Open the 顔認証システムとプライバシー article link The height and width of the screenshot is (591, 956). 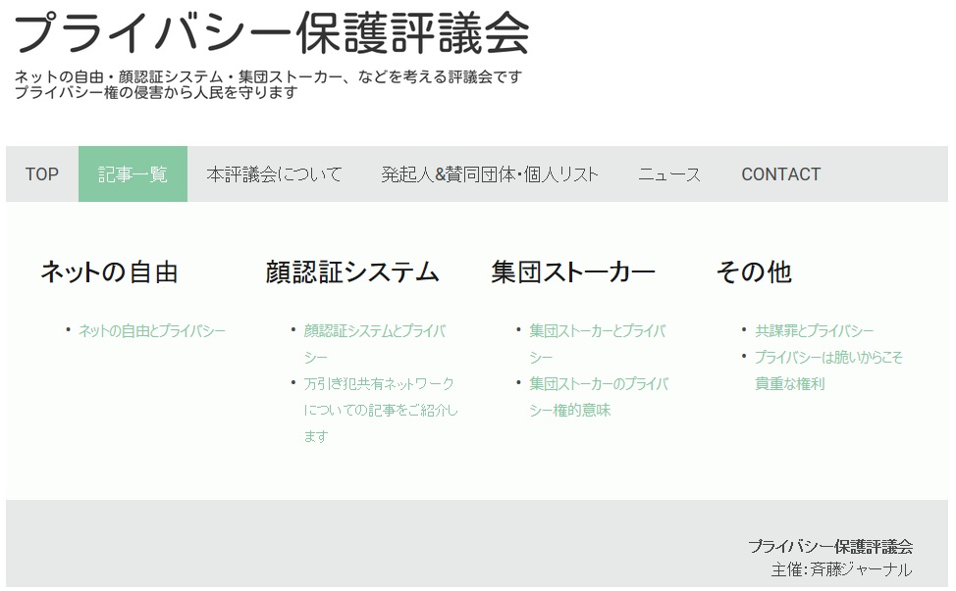[x=375, y=344]
